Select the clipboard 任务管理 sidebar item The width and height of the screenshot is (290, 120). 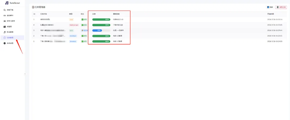[12, 38]
